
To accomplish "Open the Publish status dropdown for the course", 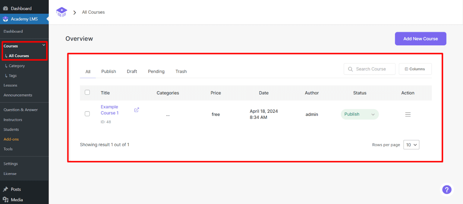I will [360, 114].
